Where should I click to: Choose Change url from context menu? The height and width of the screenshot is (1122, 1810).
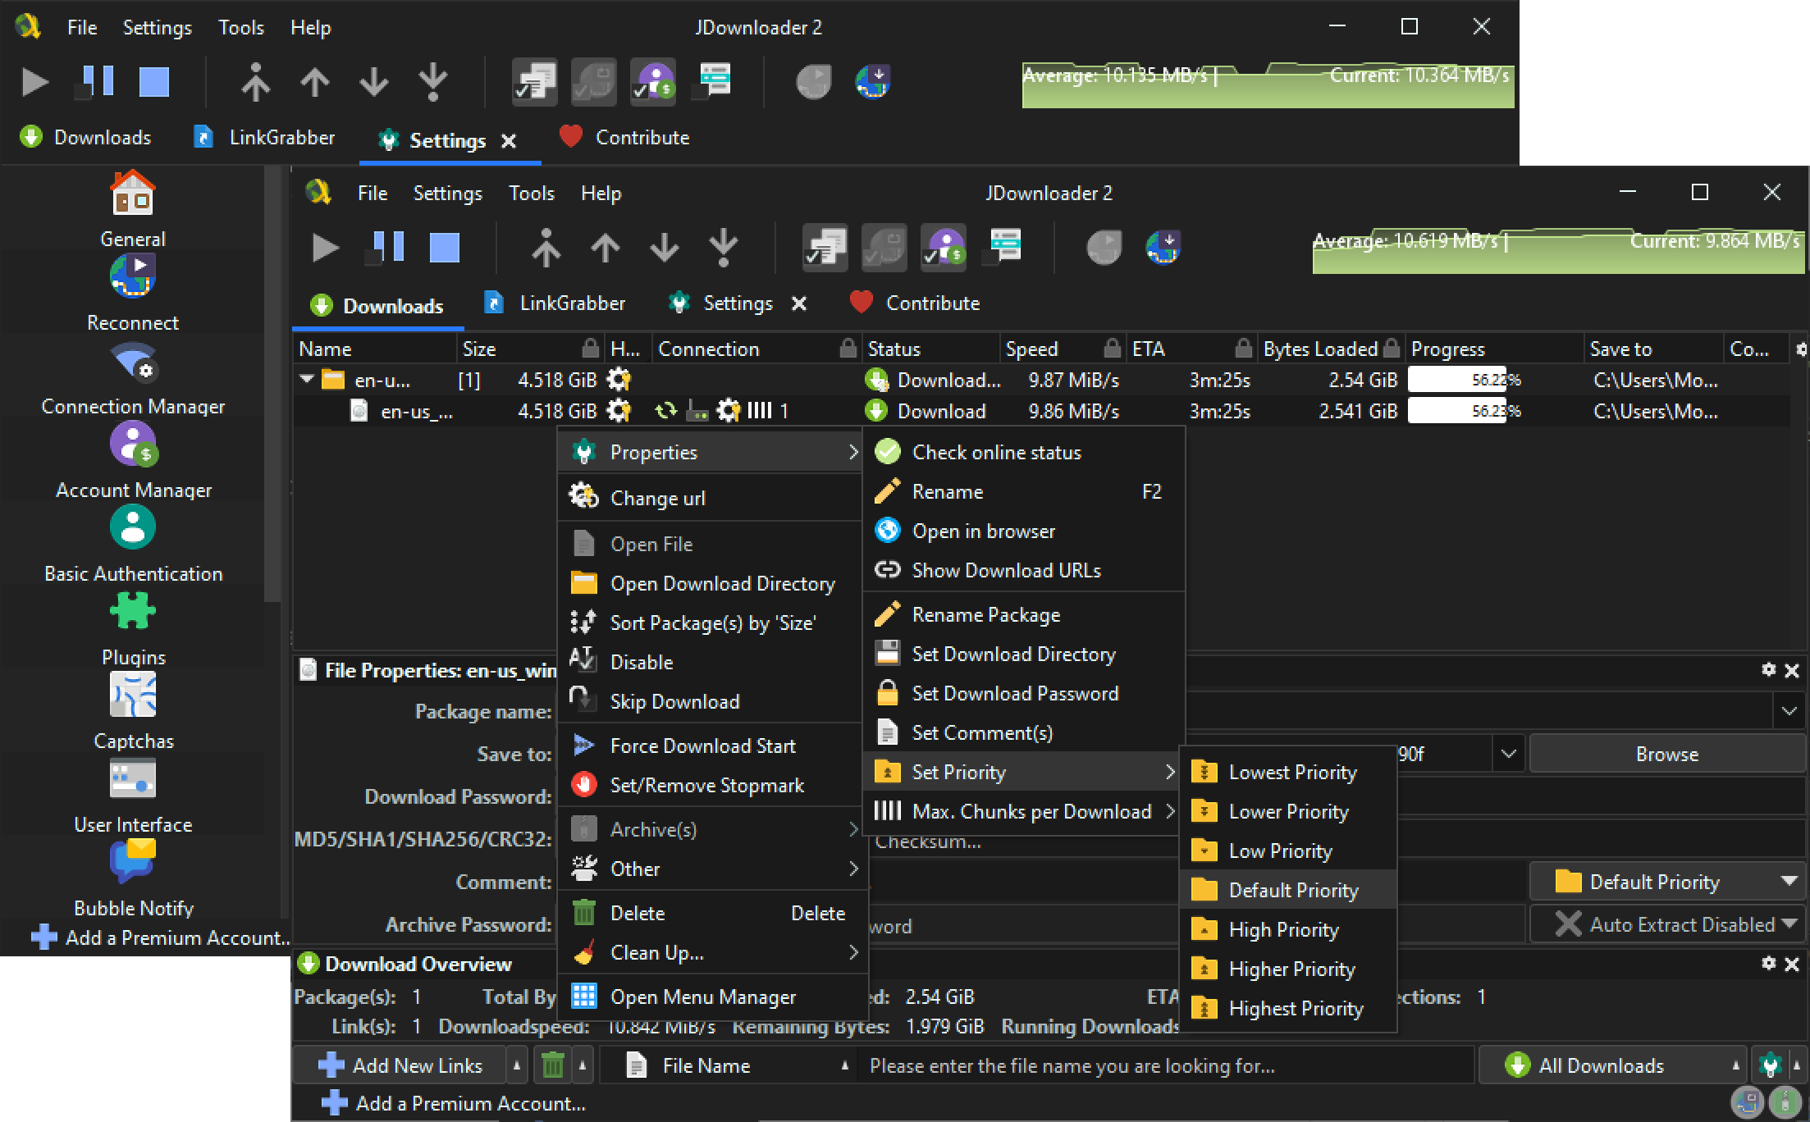[x=711, y=498]
